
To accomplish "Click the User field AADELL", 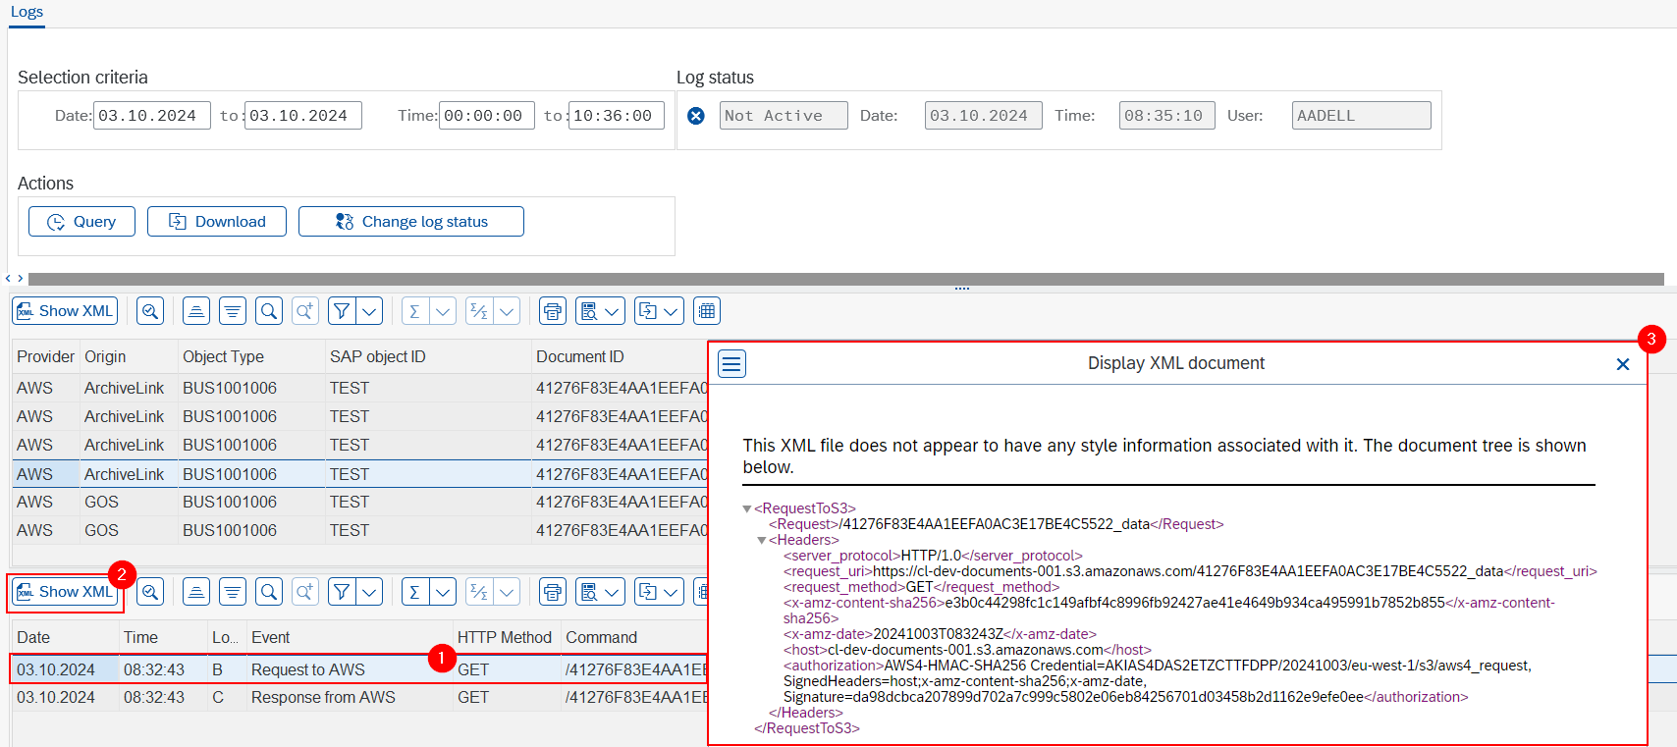I will (1362, 116).
